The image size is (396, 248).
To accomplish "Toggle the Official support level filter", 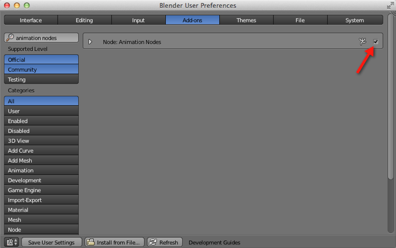I will click(x=41, y=59).
